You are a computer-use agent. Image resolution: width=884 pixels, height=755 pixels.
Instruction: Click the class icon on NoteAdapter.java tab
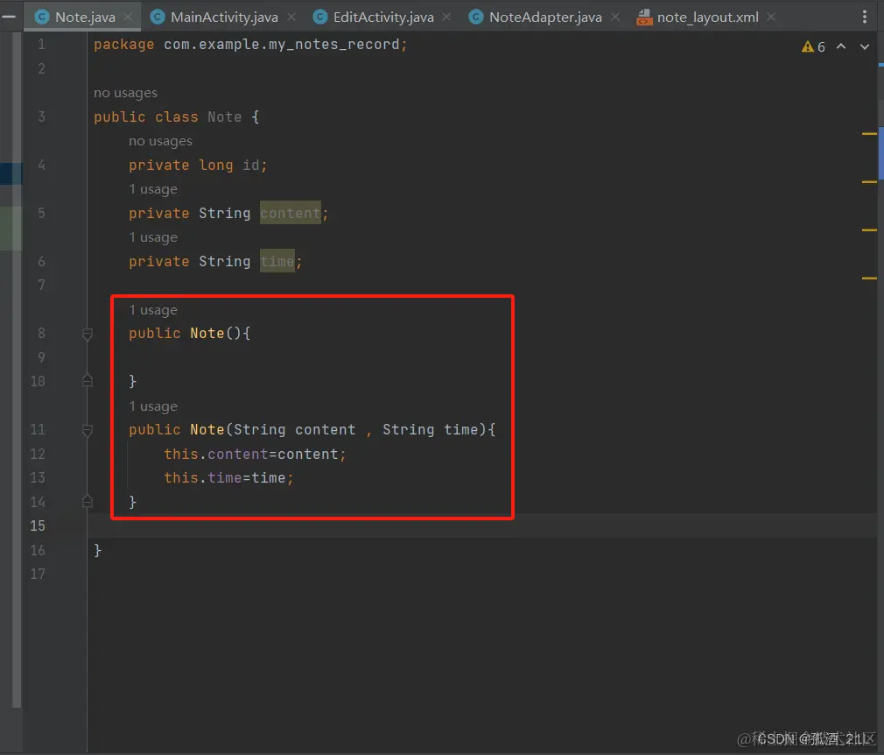click(x=476, y=17)
